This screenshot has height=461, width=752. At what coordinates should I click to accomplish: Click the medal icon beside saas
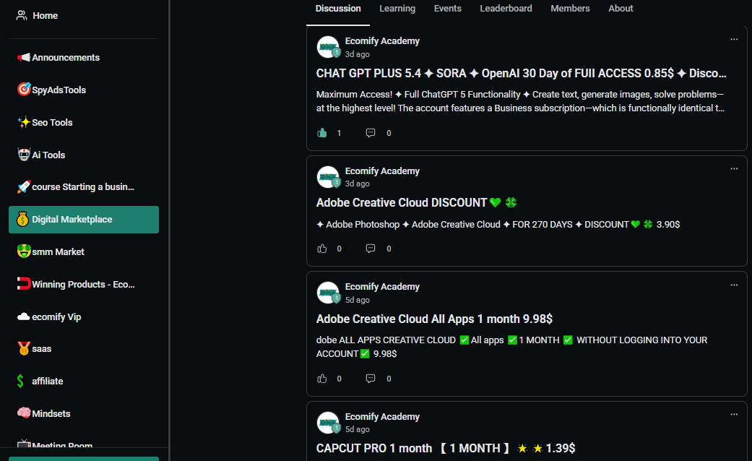[x=23, y=348]
